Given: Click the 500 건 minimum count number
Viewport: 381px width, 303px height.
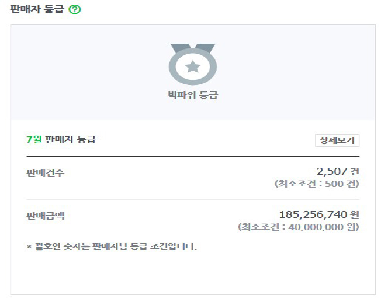Looking at the screenshot, I should (342, 184).
